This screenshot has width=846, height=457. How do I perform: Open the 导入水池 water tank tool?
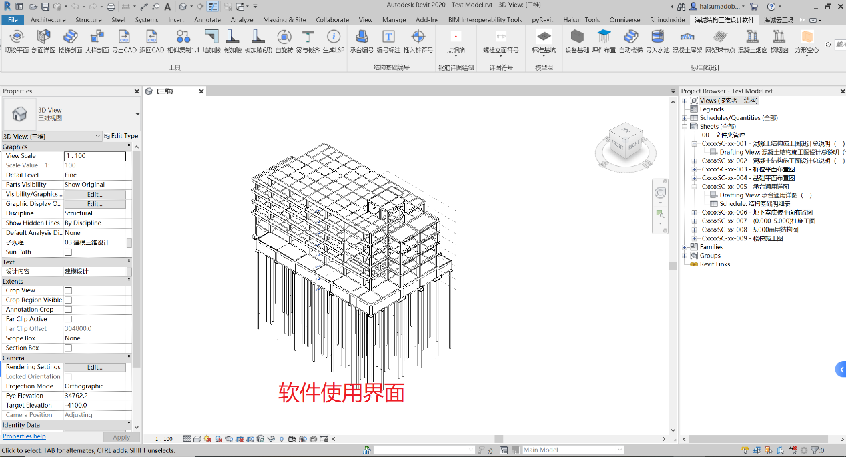657,37
